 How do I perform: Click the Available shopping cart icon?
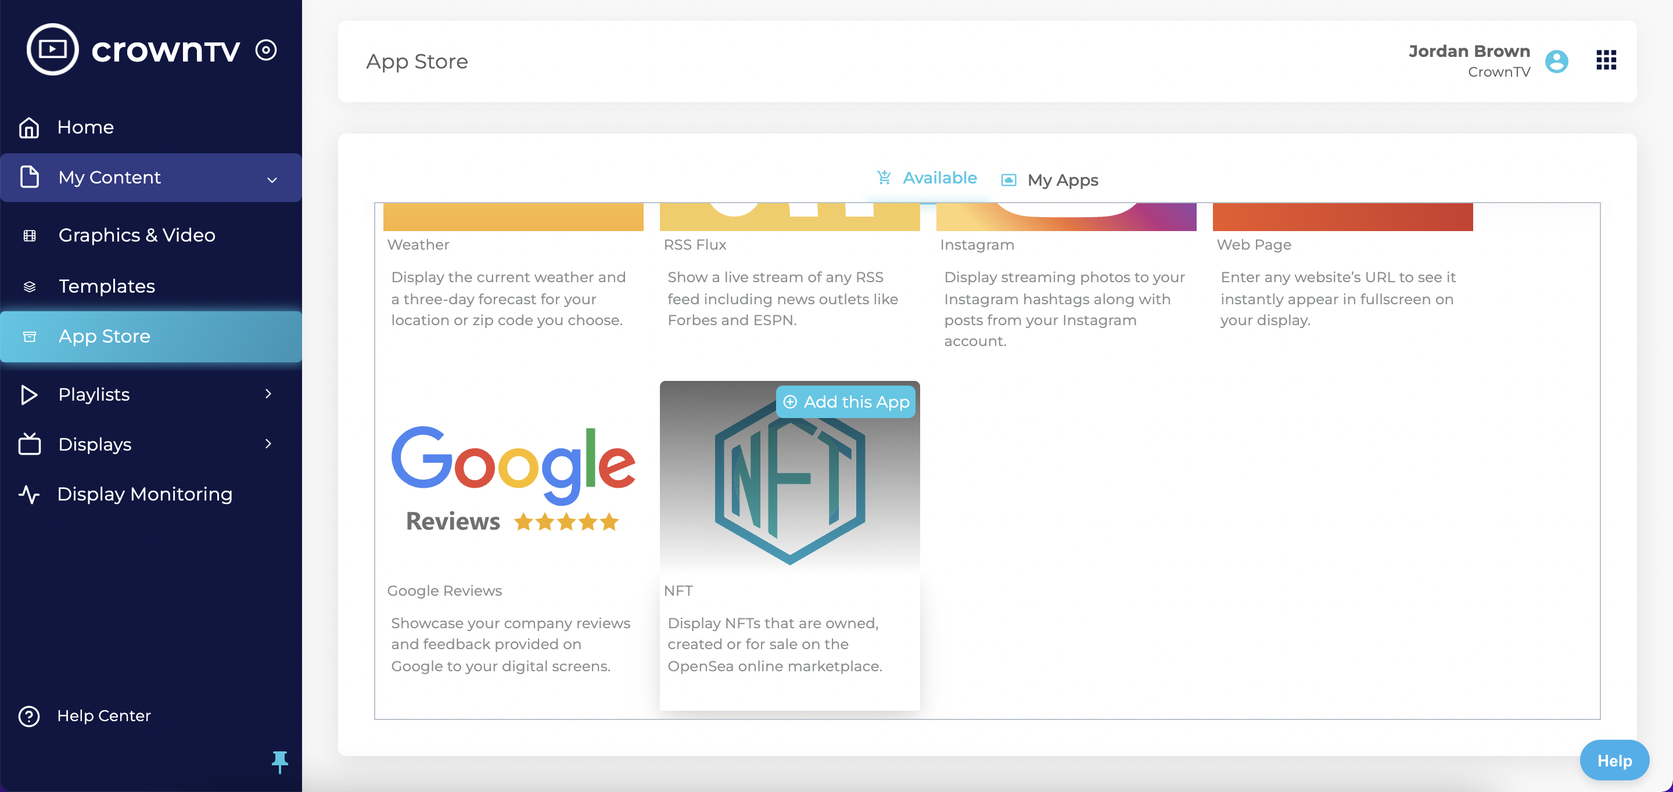(884, 177)
